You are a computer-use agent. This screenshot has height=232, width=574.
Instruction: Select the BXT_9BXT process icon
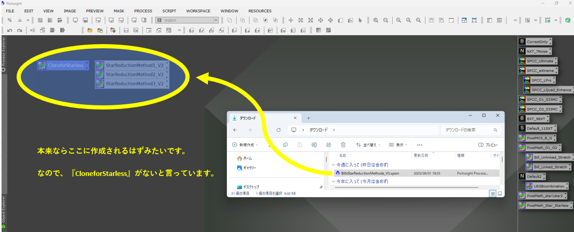click(x=534, y=118)
